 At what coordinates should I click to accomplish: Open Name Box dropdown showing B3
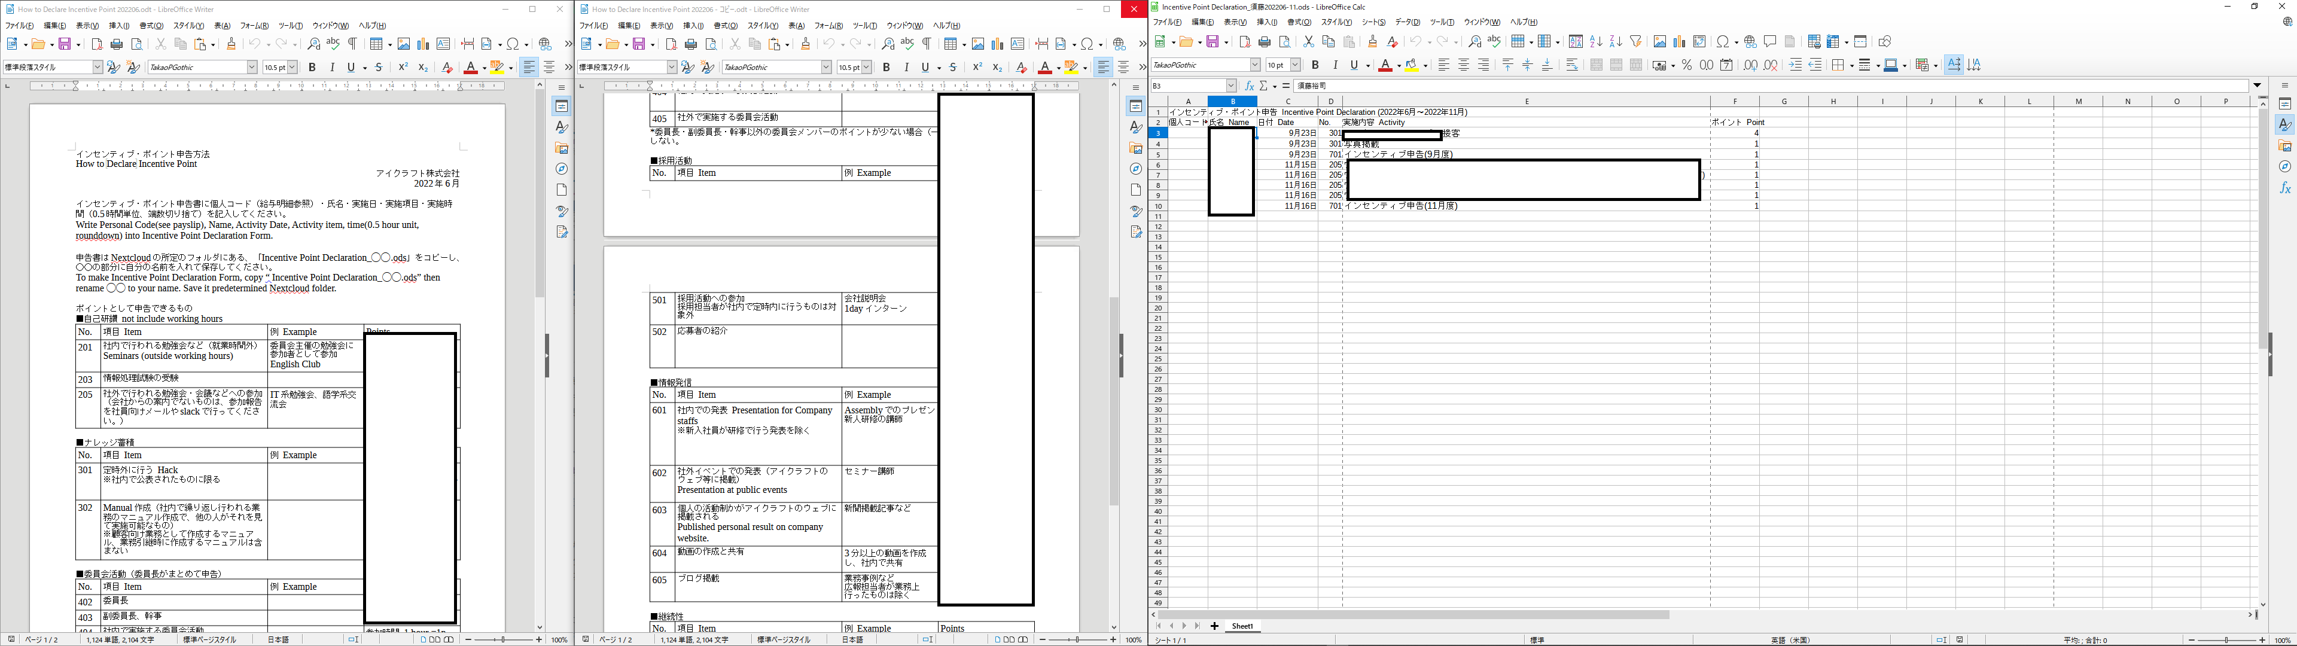1232,86
